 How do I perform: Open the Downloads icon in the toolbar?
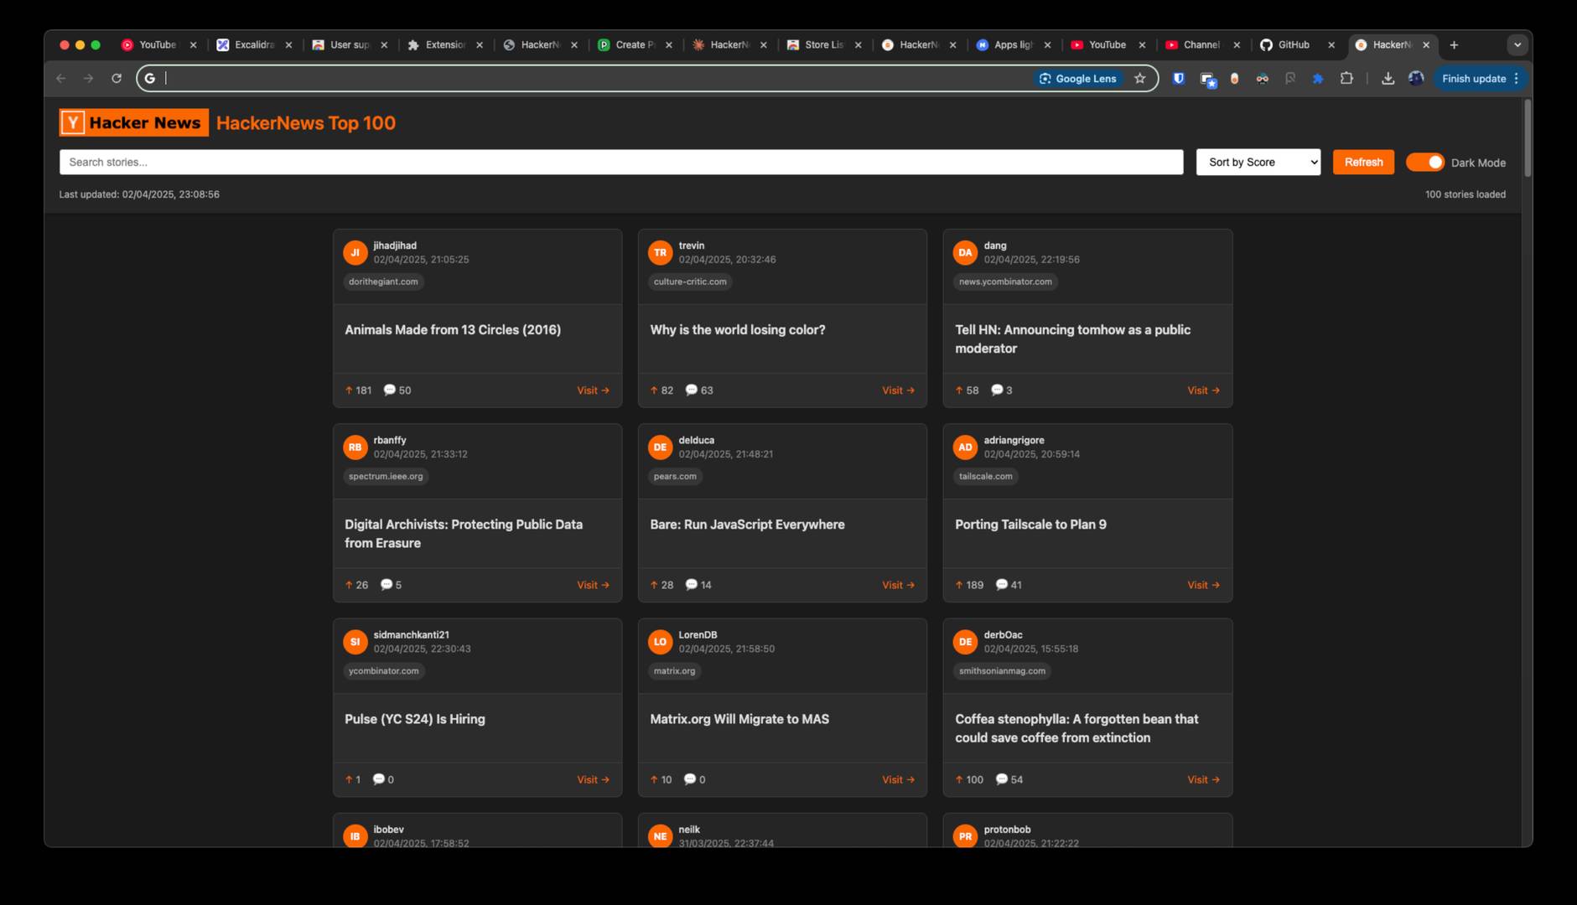coord(1388,78)
